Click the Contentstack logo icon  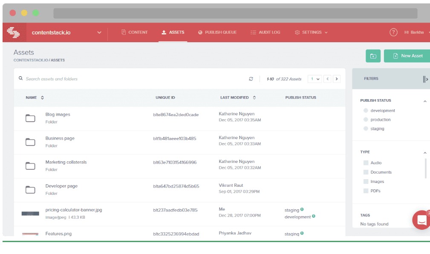coord(13,32)
